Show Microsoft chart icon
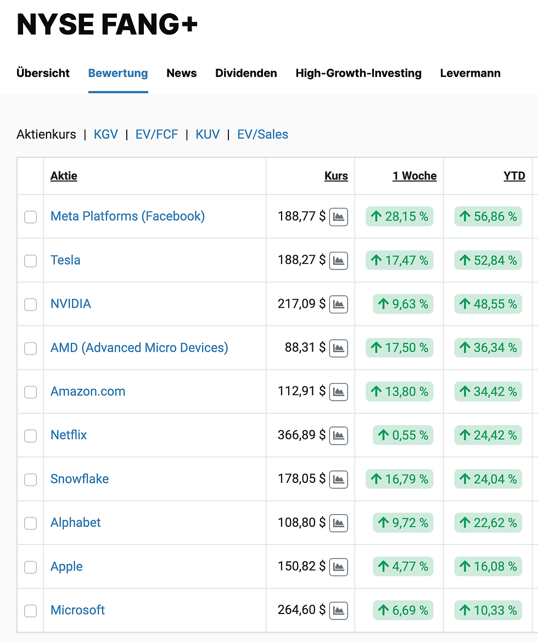Screen dimensions: 538x642 click(x=339, y=611)
